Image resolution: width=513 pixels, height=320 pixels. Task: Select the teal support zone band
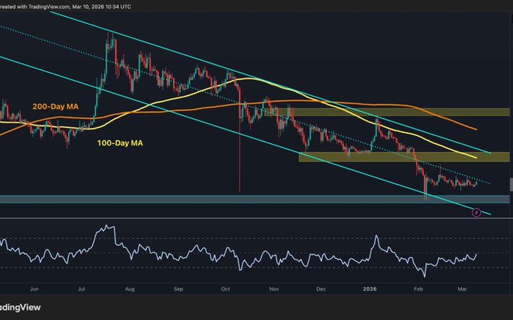pos(256,199)
